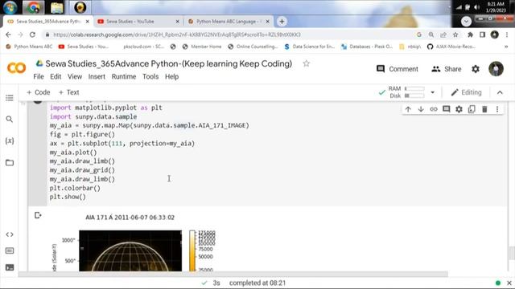
Task: Open the terminal panel icon
Action: coord(10,267)
